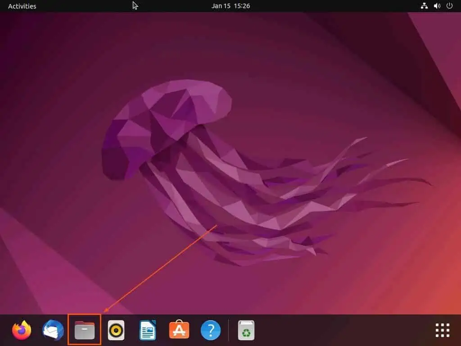The width and height of the screenshot is (461, 346).
Task: Open the highlighted Files manager
Action: pos(84,330)
